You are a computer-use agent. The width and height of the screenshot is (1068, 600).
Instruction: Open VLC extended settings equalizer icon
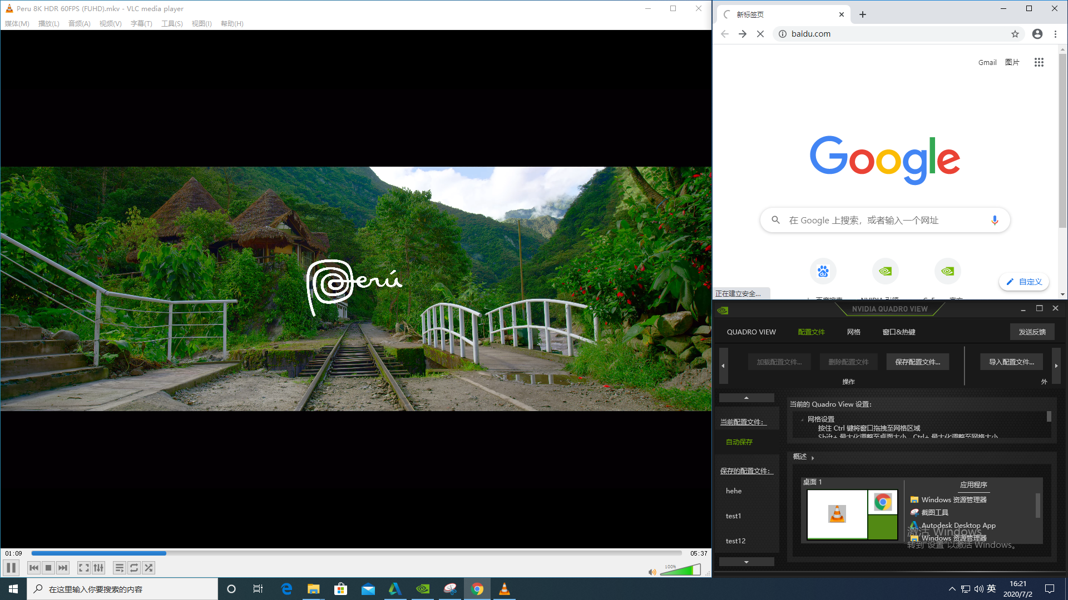[98, 567]
